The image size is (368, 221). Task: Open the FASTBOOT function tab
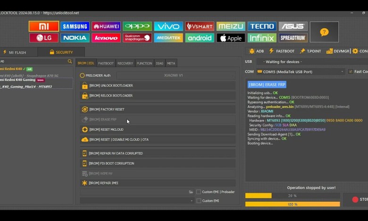[x=106, y=63]
